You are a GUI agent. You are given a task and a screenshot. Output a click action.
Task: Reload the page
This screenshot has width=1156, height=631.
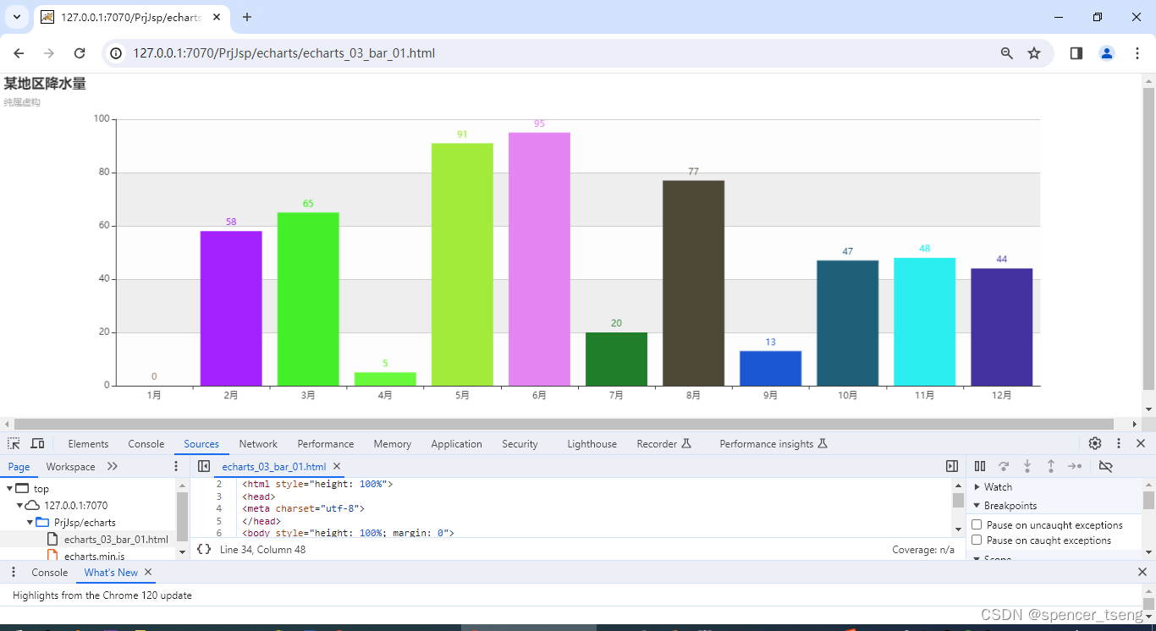click(79, 52)
